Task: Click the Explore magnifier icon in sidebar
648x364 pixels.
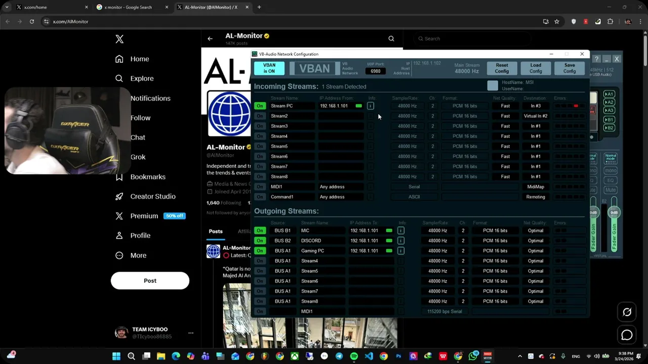Action: (119, 78)
